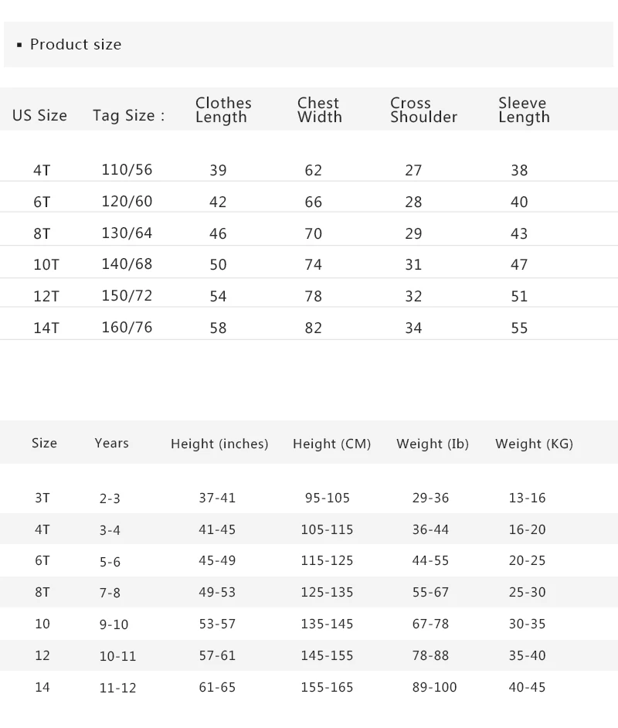
Task: Click the Product size heading
Action: pos(75,45)
